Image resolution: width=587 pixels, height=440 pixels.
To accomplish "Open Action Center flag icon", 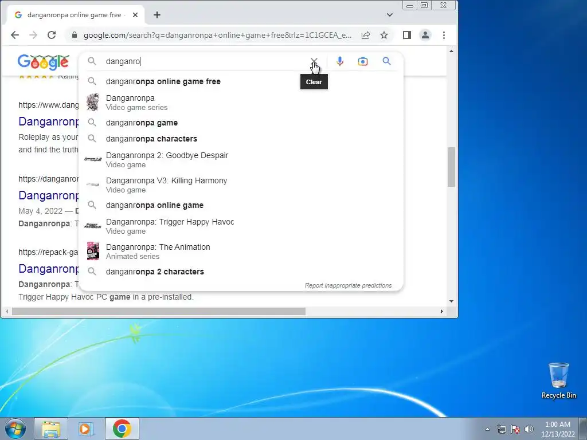I will (x=515, y=429).
